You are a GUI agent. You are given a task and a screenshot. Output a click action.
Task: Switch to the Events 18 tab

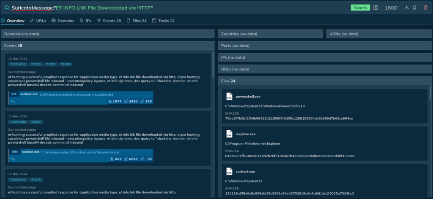point(109,20)
